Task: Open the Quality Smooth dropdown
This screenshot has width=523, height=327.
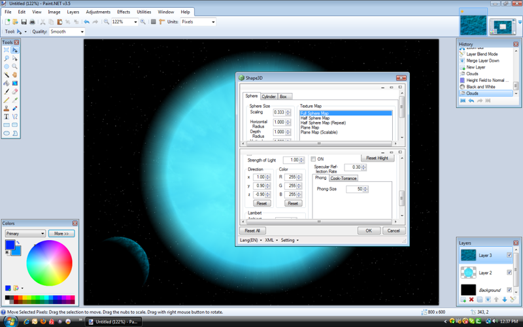Action: (x=82, y=31)
